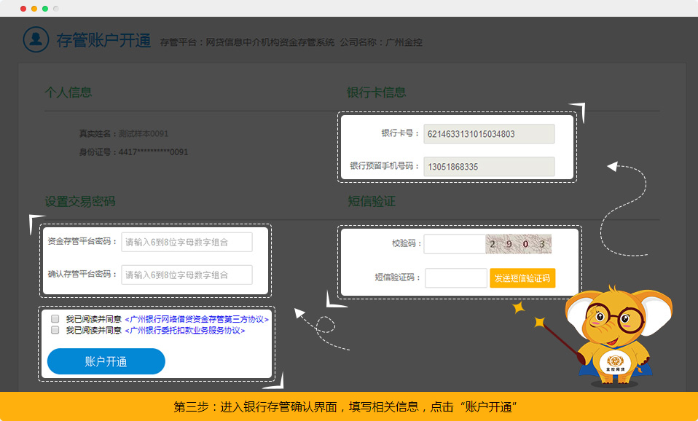Click the 2903 captcha image to refresh
The image size is (698, 421).
click(x=519, y=244)
